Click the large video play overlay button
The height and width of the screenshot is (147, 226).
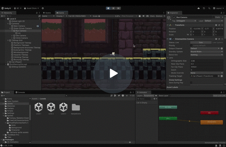point(113,73)
